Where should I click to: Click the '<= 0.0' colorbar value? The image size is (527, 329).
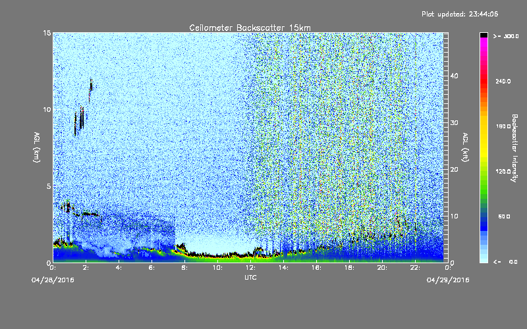pos(506,261)
